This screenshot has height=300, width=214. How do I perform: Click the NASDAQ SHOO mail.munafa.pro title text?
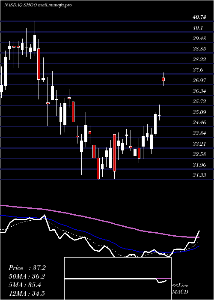pos(38,5)
